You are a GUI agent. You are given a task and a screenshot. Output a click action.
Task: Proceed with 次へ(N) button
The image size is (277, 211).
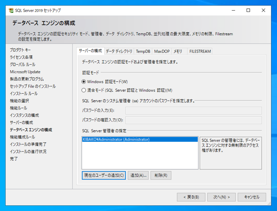(x=221, y=197)
